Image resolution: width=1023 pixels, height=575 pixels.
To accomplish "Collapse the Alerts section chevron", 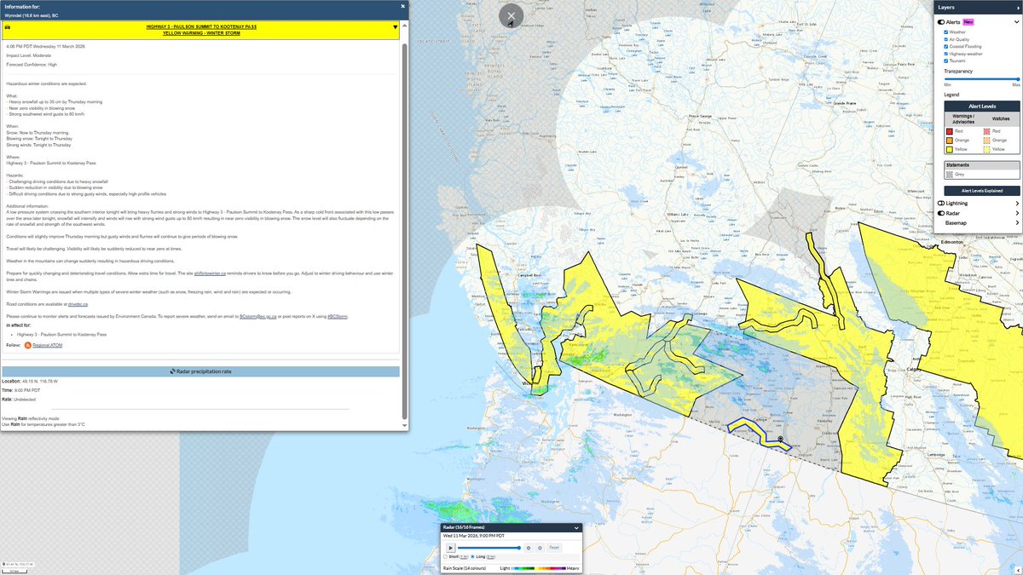I will 1016,21.
